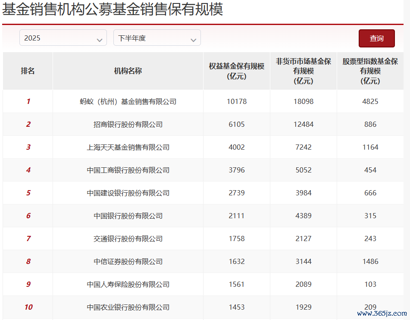
Task: Click rank number 10 cell
Action: coord(28,307)
